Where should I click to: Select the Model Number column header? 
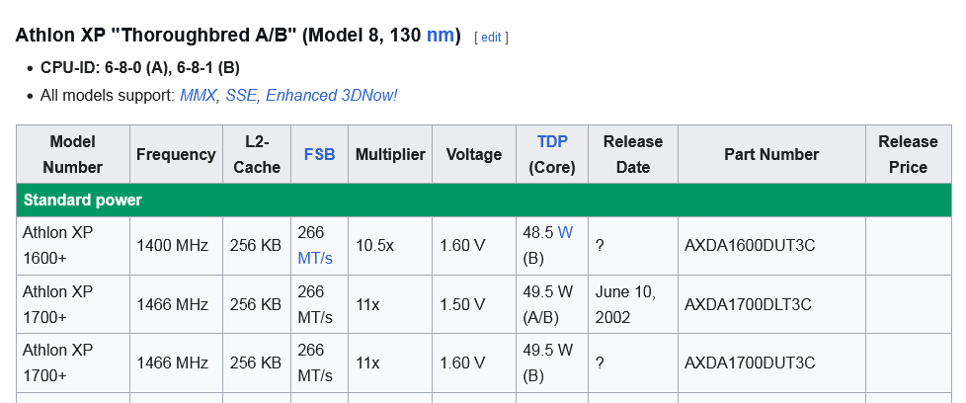click(72, 154)
